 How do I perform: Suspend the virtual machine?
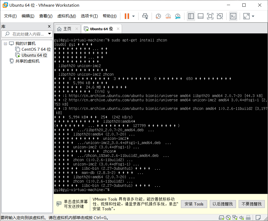[x=126, y=16]
